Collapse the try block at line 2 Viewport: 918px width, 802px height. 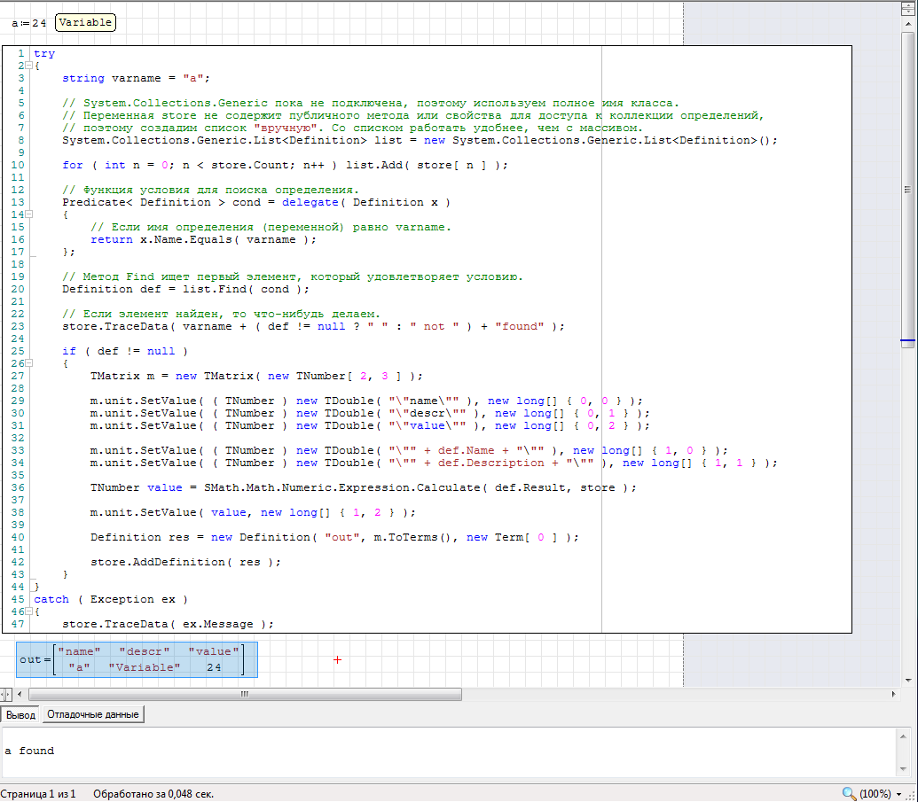coord(28,66)
